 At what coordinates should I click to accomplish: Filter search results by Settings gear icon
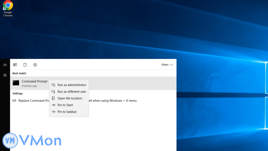click(35, 65)
